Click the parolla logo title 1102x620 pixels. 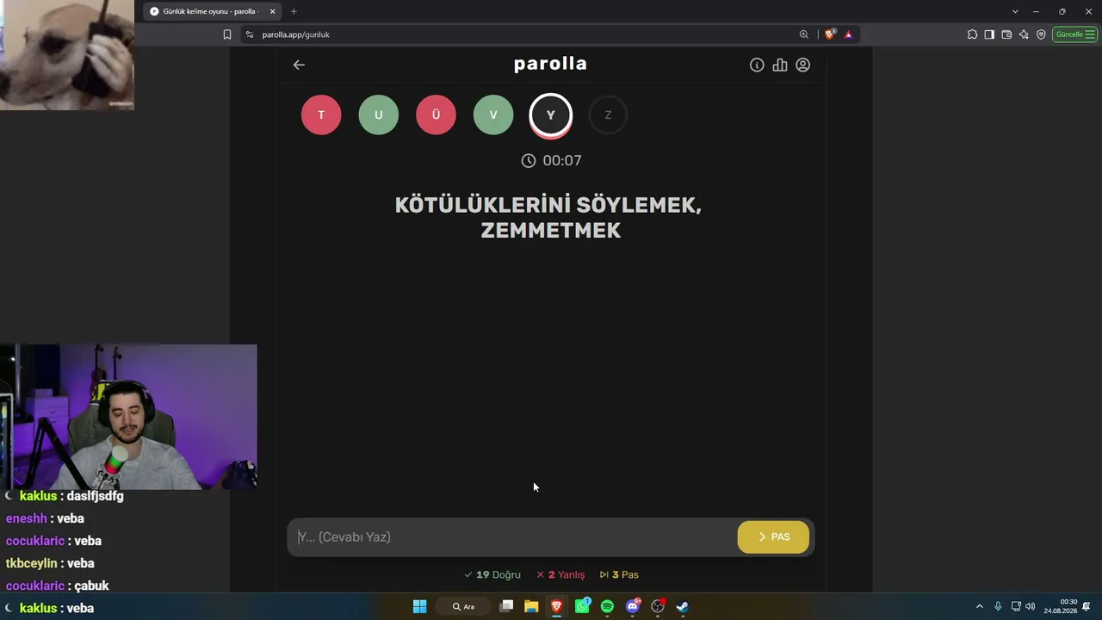tap(550, 64)
